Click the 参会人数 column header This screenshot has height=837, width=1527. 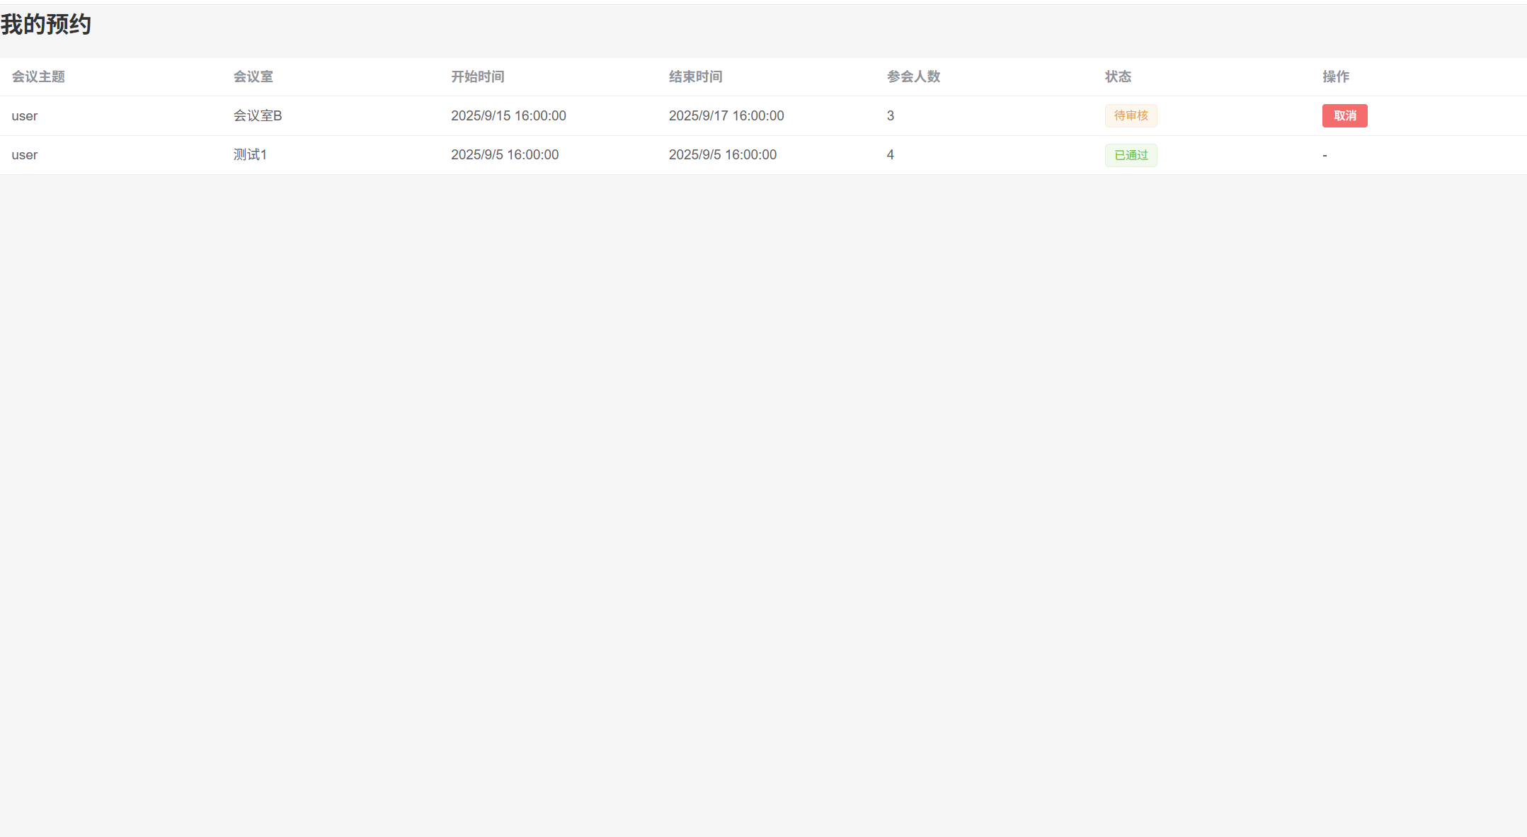913,76
